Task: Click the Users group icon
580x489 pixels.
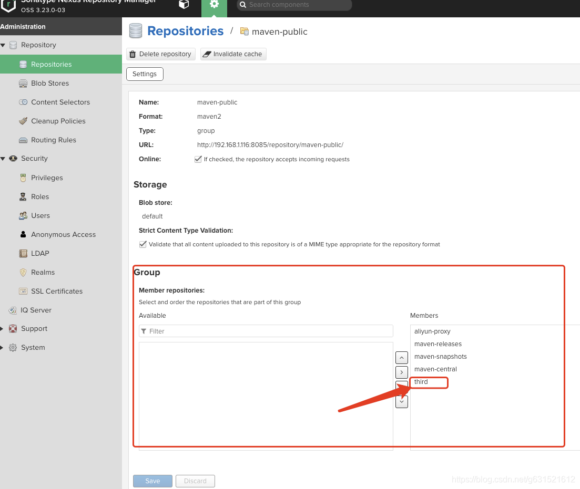Action: pos(23,215)
